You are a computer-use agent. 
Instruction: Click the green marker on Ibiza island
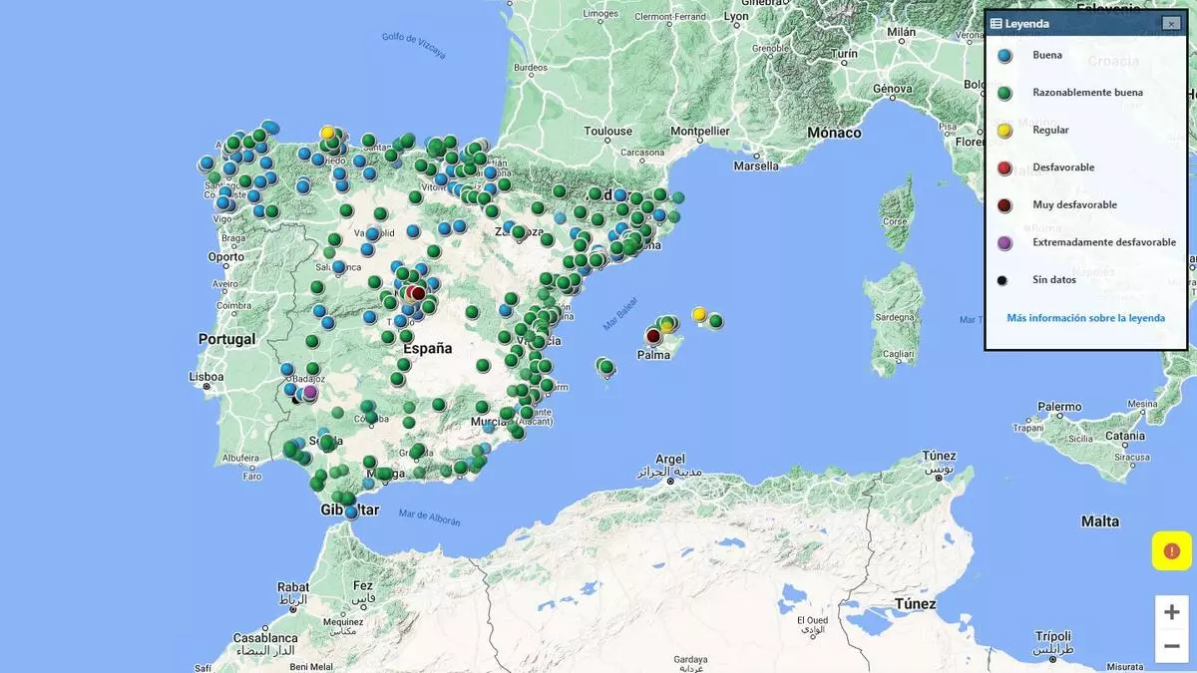pos(606,367)
